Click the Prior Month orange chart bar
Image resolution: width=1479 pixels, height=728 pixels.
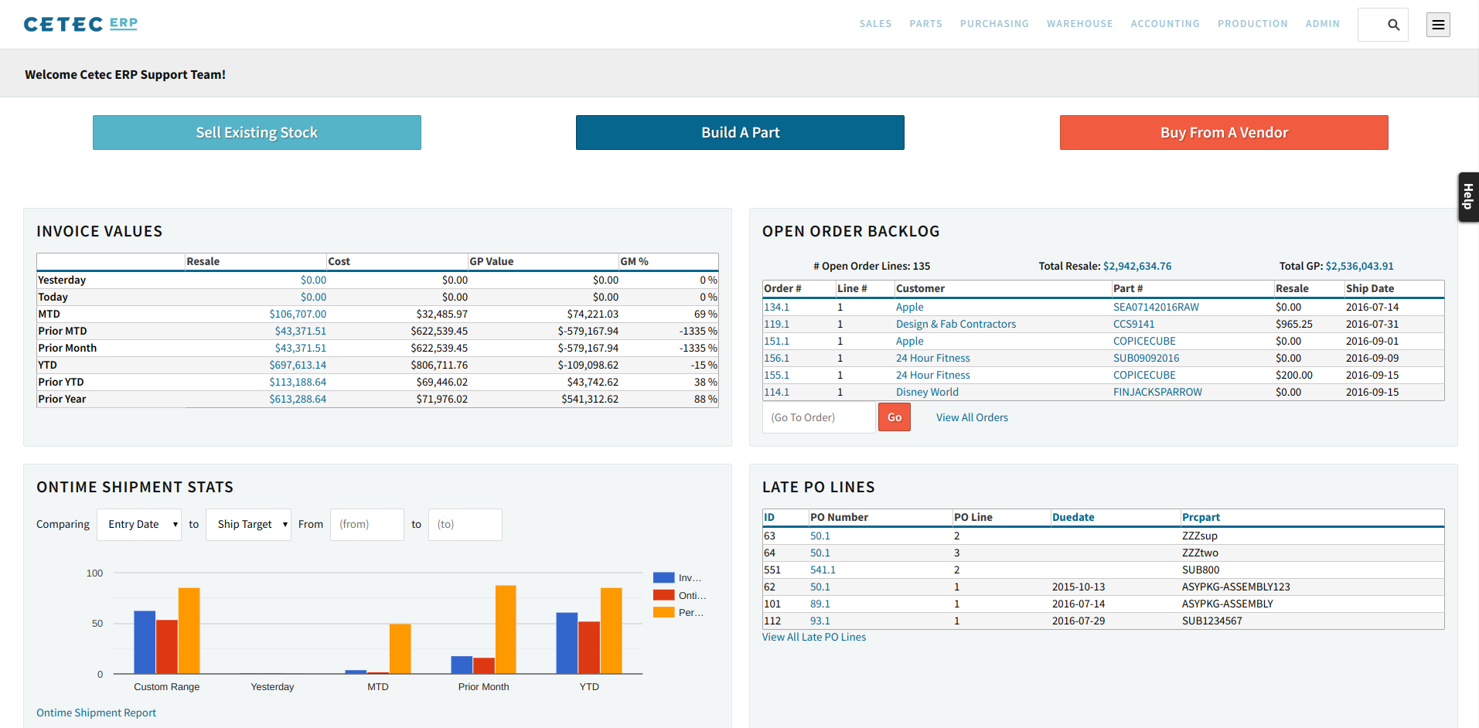[x=506, y=630]
